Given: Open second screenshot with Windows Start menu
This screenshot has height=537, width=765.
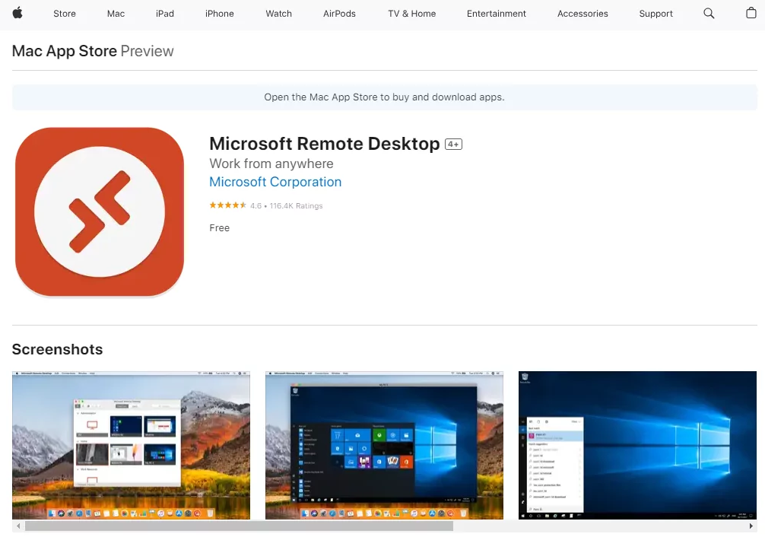Looking at the screenshot, I should pyautogui.click(x=384, y=445).
